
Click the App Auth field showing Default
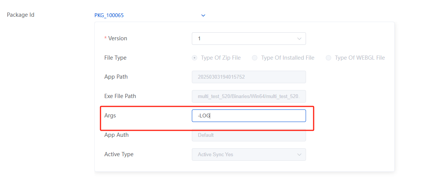pos(249,135)
